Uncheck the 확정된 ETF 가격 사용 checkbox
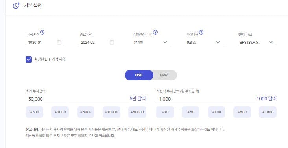Image resolution: width=288 pixels, height=148 pixels. pyautogui.click(x=29, y=59)
